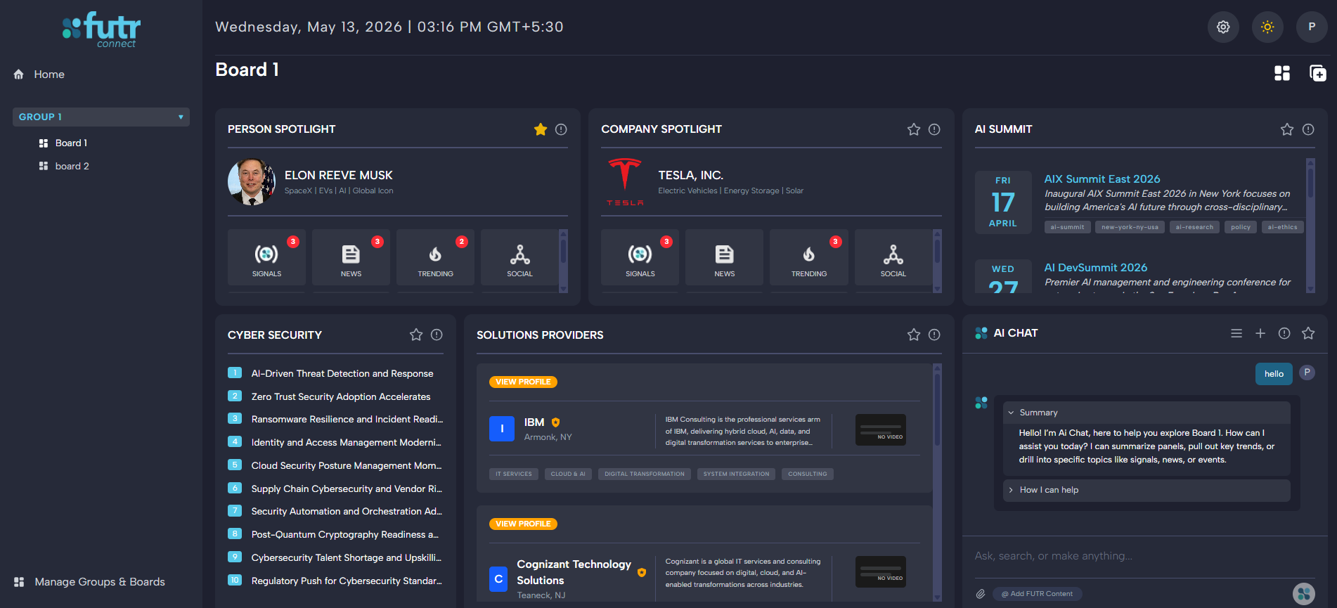Open AI Chat history menu lines

point(1236,333)
